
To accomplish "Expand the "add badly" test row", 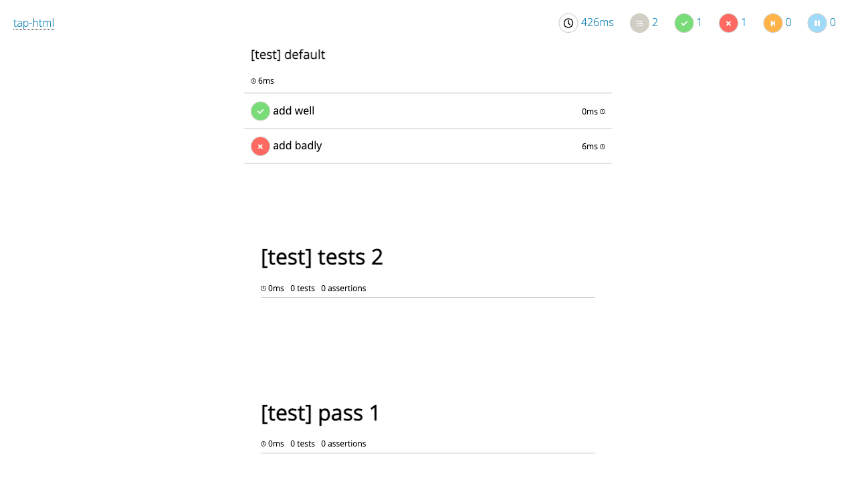I will [x=428, y=146].
